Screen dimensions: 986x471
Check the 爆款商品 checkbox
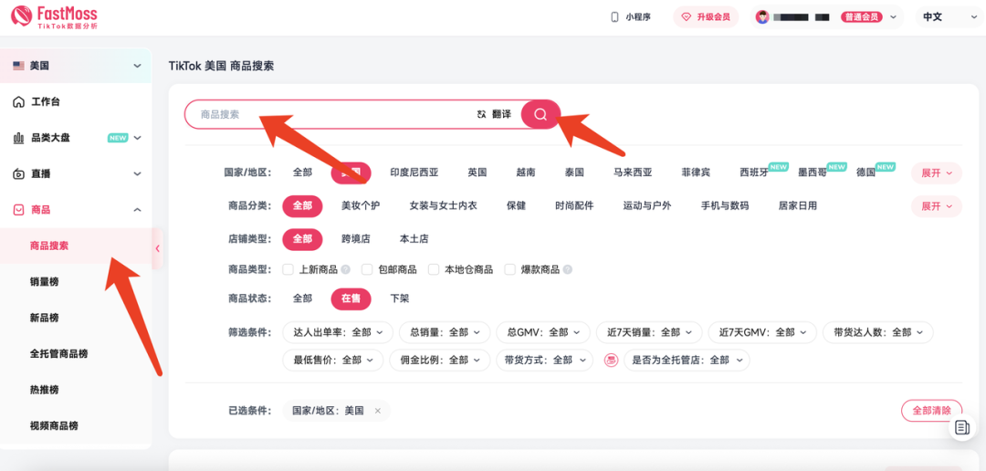click(x=510, y=269)
